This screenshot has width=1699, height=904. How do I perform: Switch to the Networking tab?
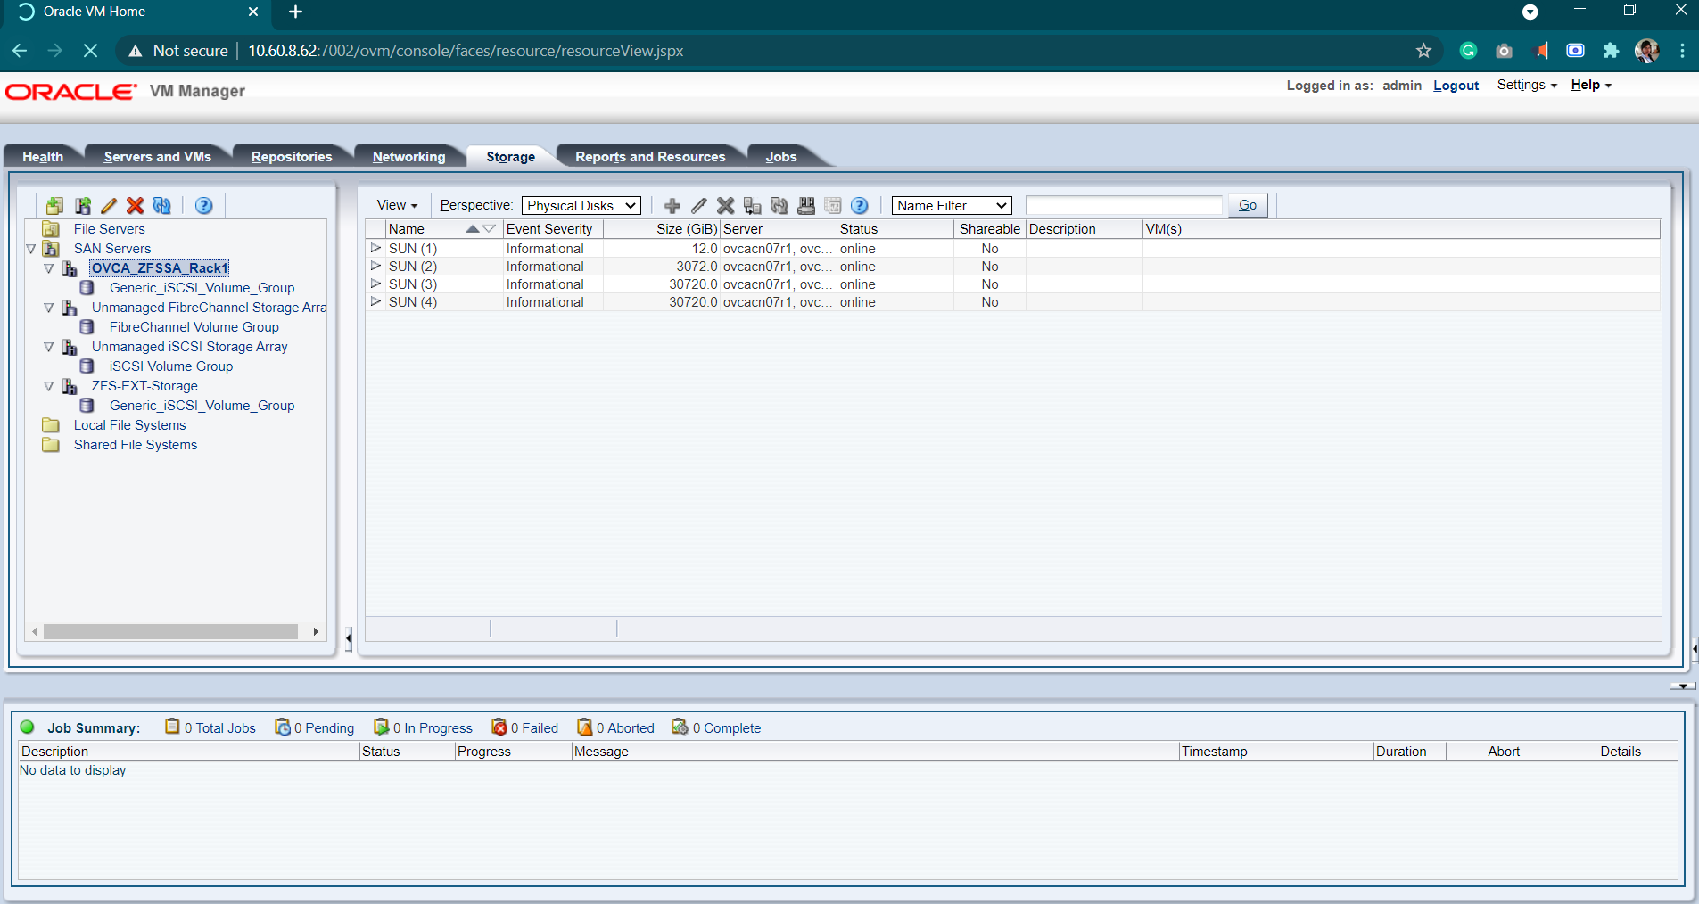coord(409,156)
